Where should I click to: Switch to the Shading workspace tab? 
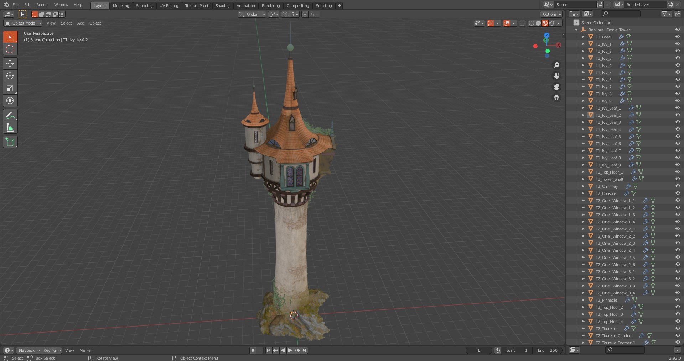(x=222, y=6)
